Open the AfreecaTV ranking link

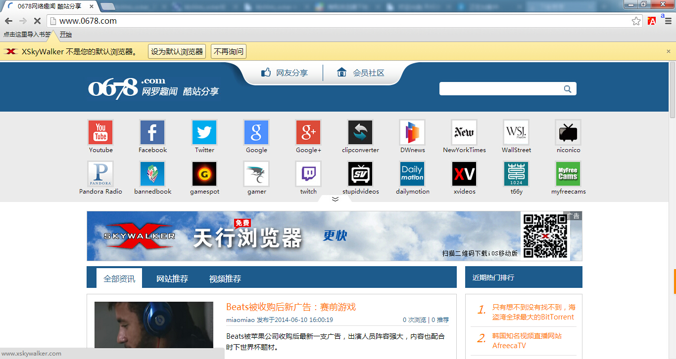coord(527,341)
